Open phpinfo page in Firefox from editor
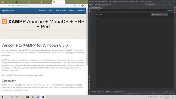Screen dimensions: 176x99 coord(155,14)
